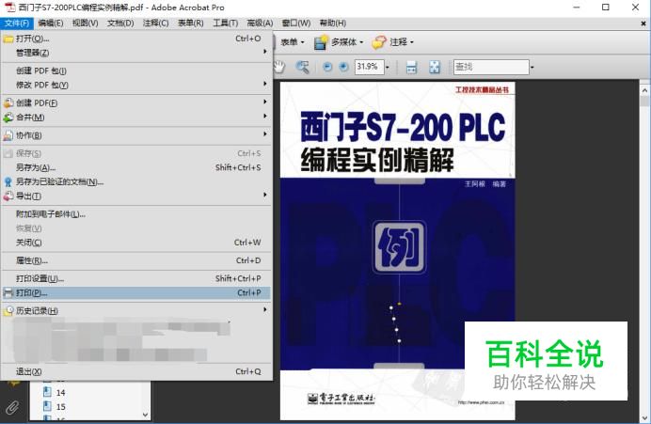Viewport: 651px width, 424px height.
Task: Choose 退出(X) to quit Acrobat
Action: pos(136,371)
